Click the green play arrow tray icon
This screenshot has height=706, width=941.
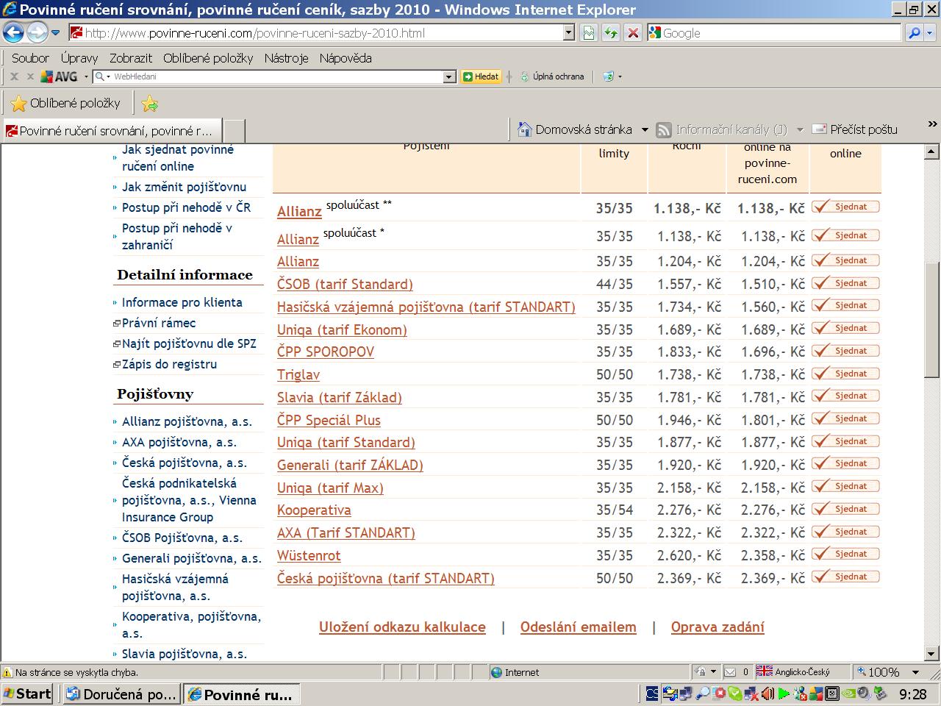[784, 693]
